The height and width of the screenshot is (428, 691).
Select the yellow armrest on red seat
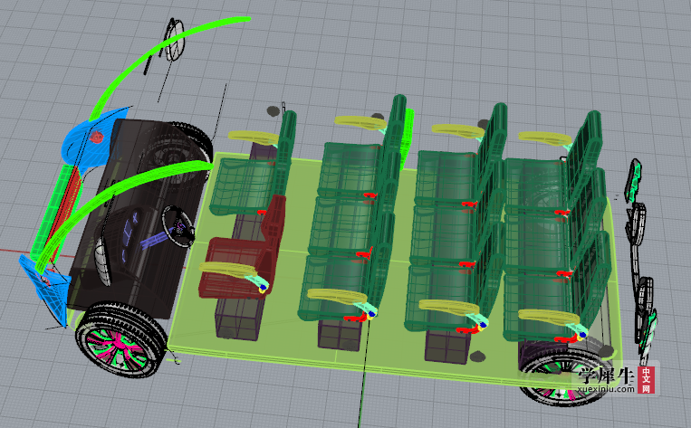point(227,269)
